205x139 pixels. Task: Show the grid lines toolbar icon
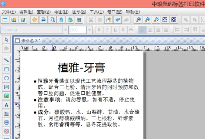click(79, 20)
